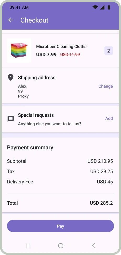
Task: Tap the Shipping address heading
Action: click(37, 78)
